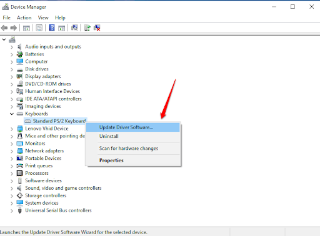Select the Monitors tree label

pyautogui.click(x=35, y=144)
